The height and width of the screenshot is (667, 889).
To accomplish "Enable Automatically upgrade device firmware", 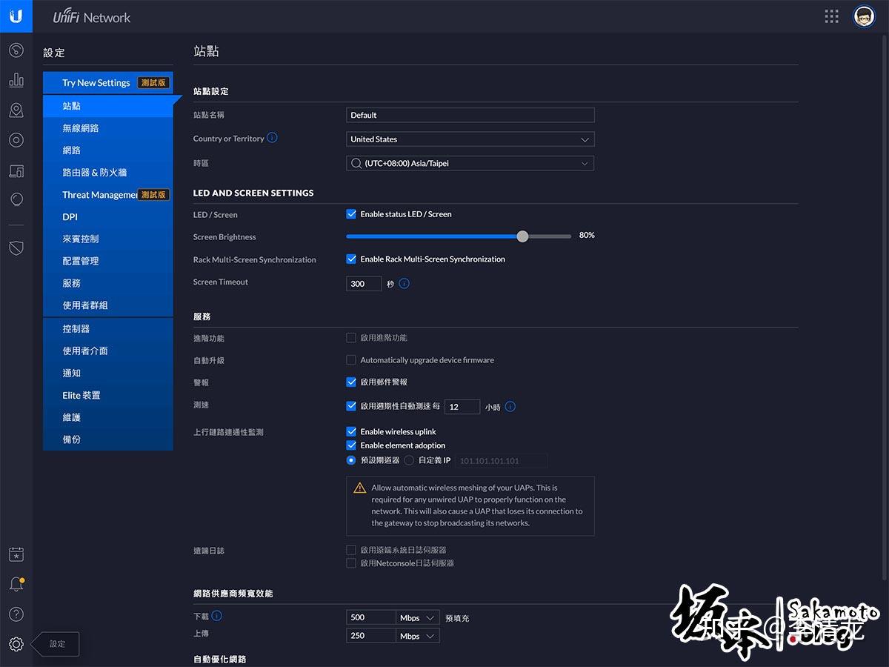I will [x=351, y=360].
